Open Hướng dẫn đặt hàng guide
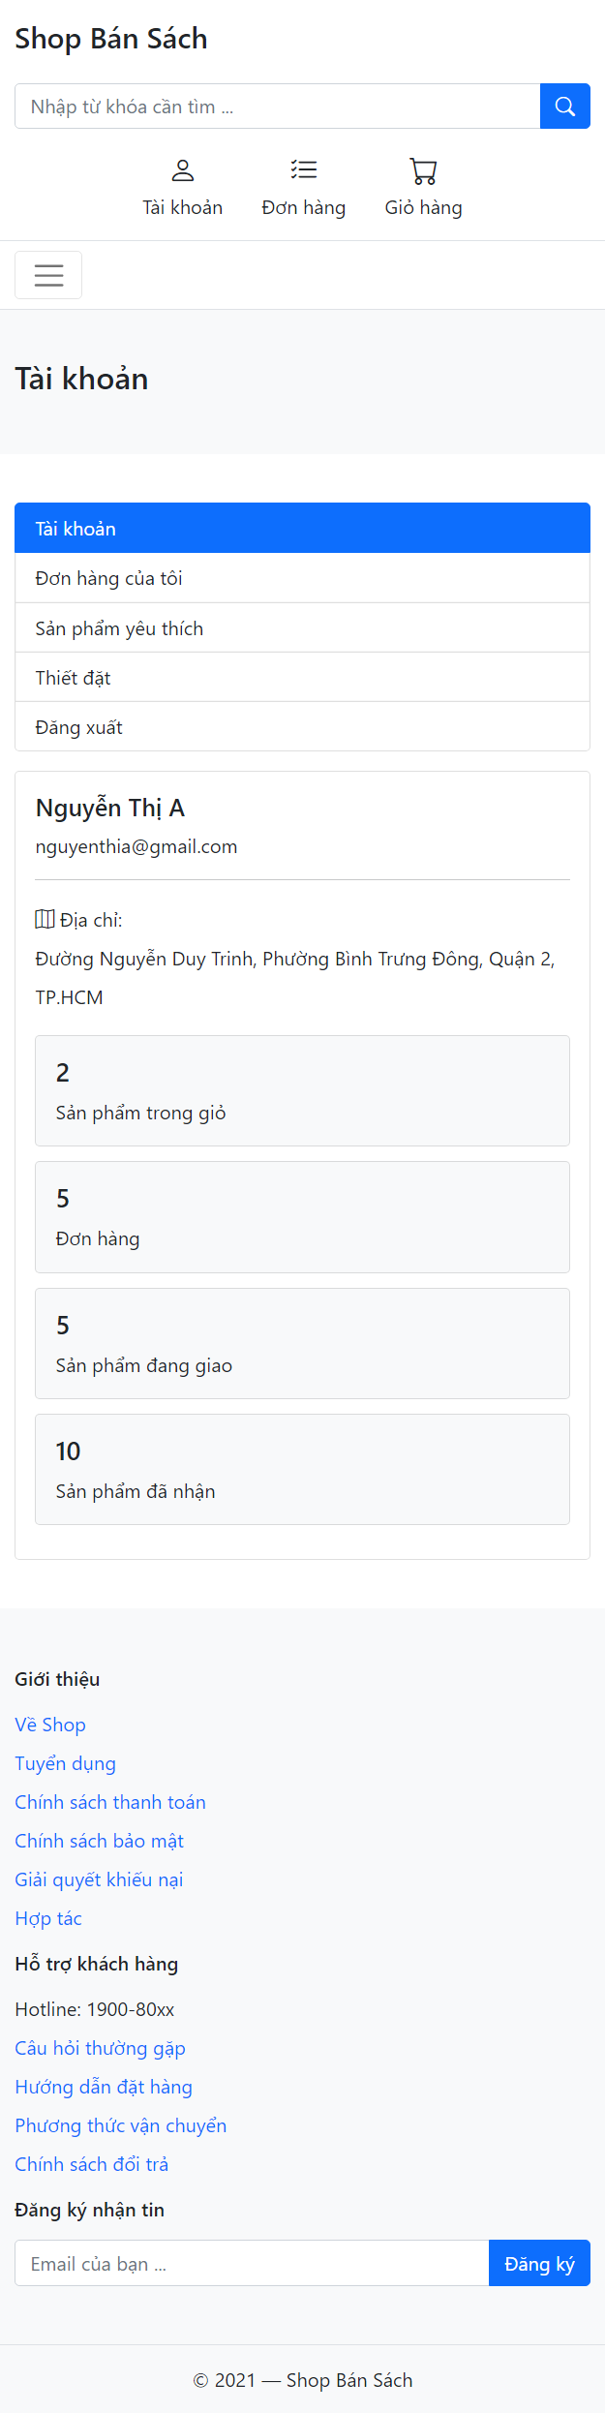This screenshot has width=605, height=2413. [104, 2086]
